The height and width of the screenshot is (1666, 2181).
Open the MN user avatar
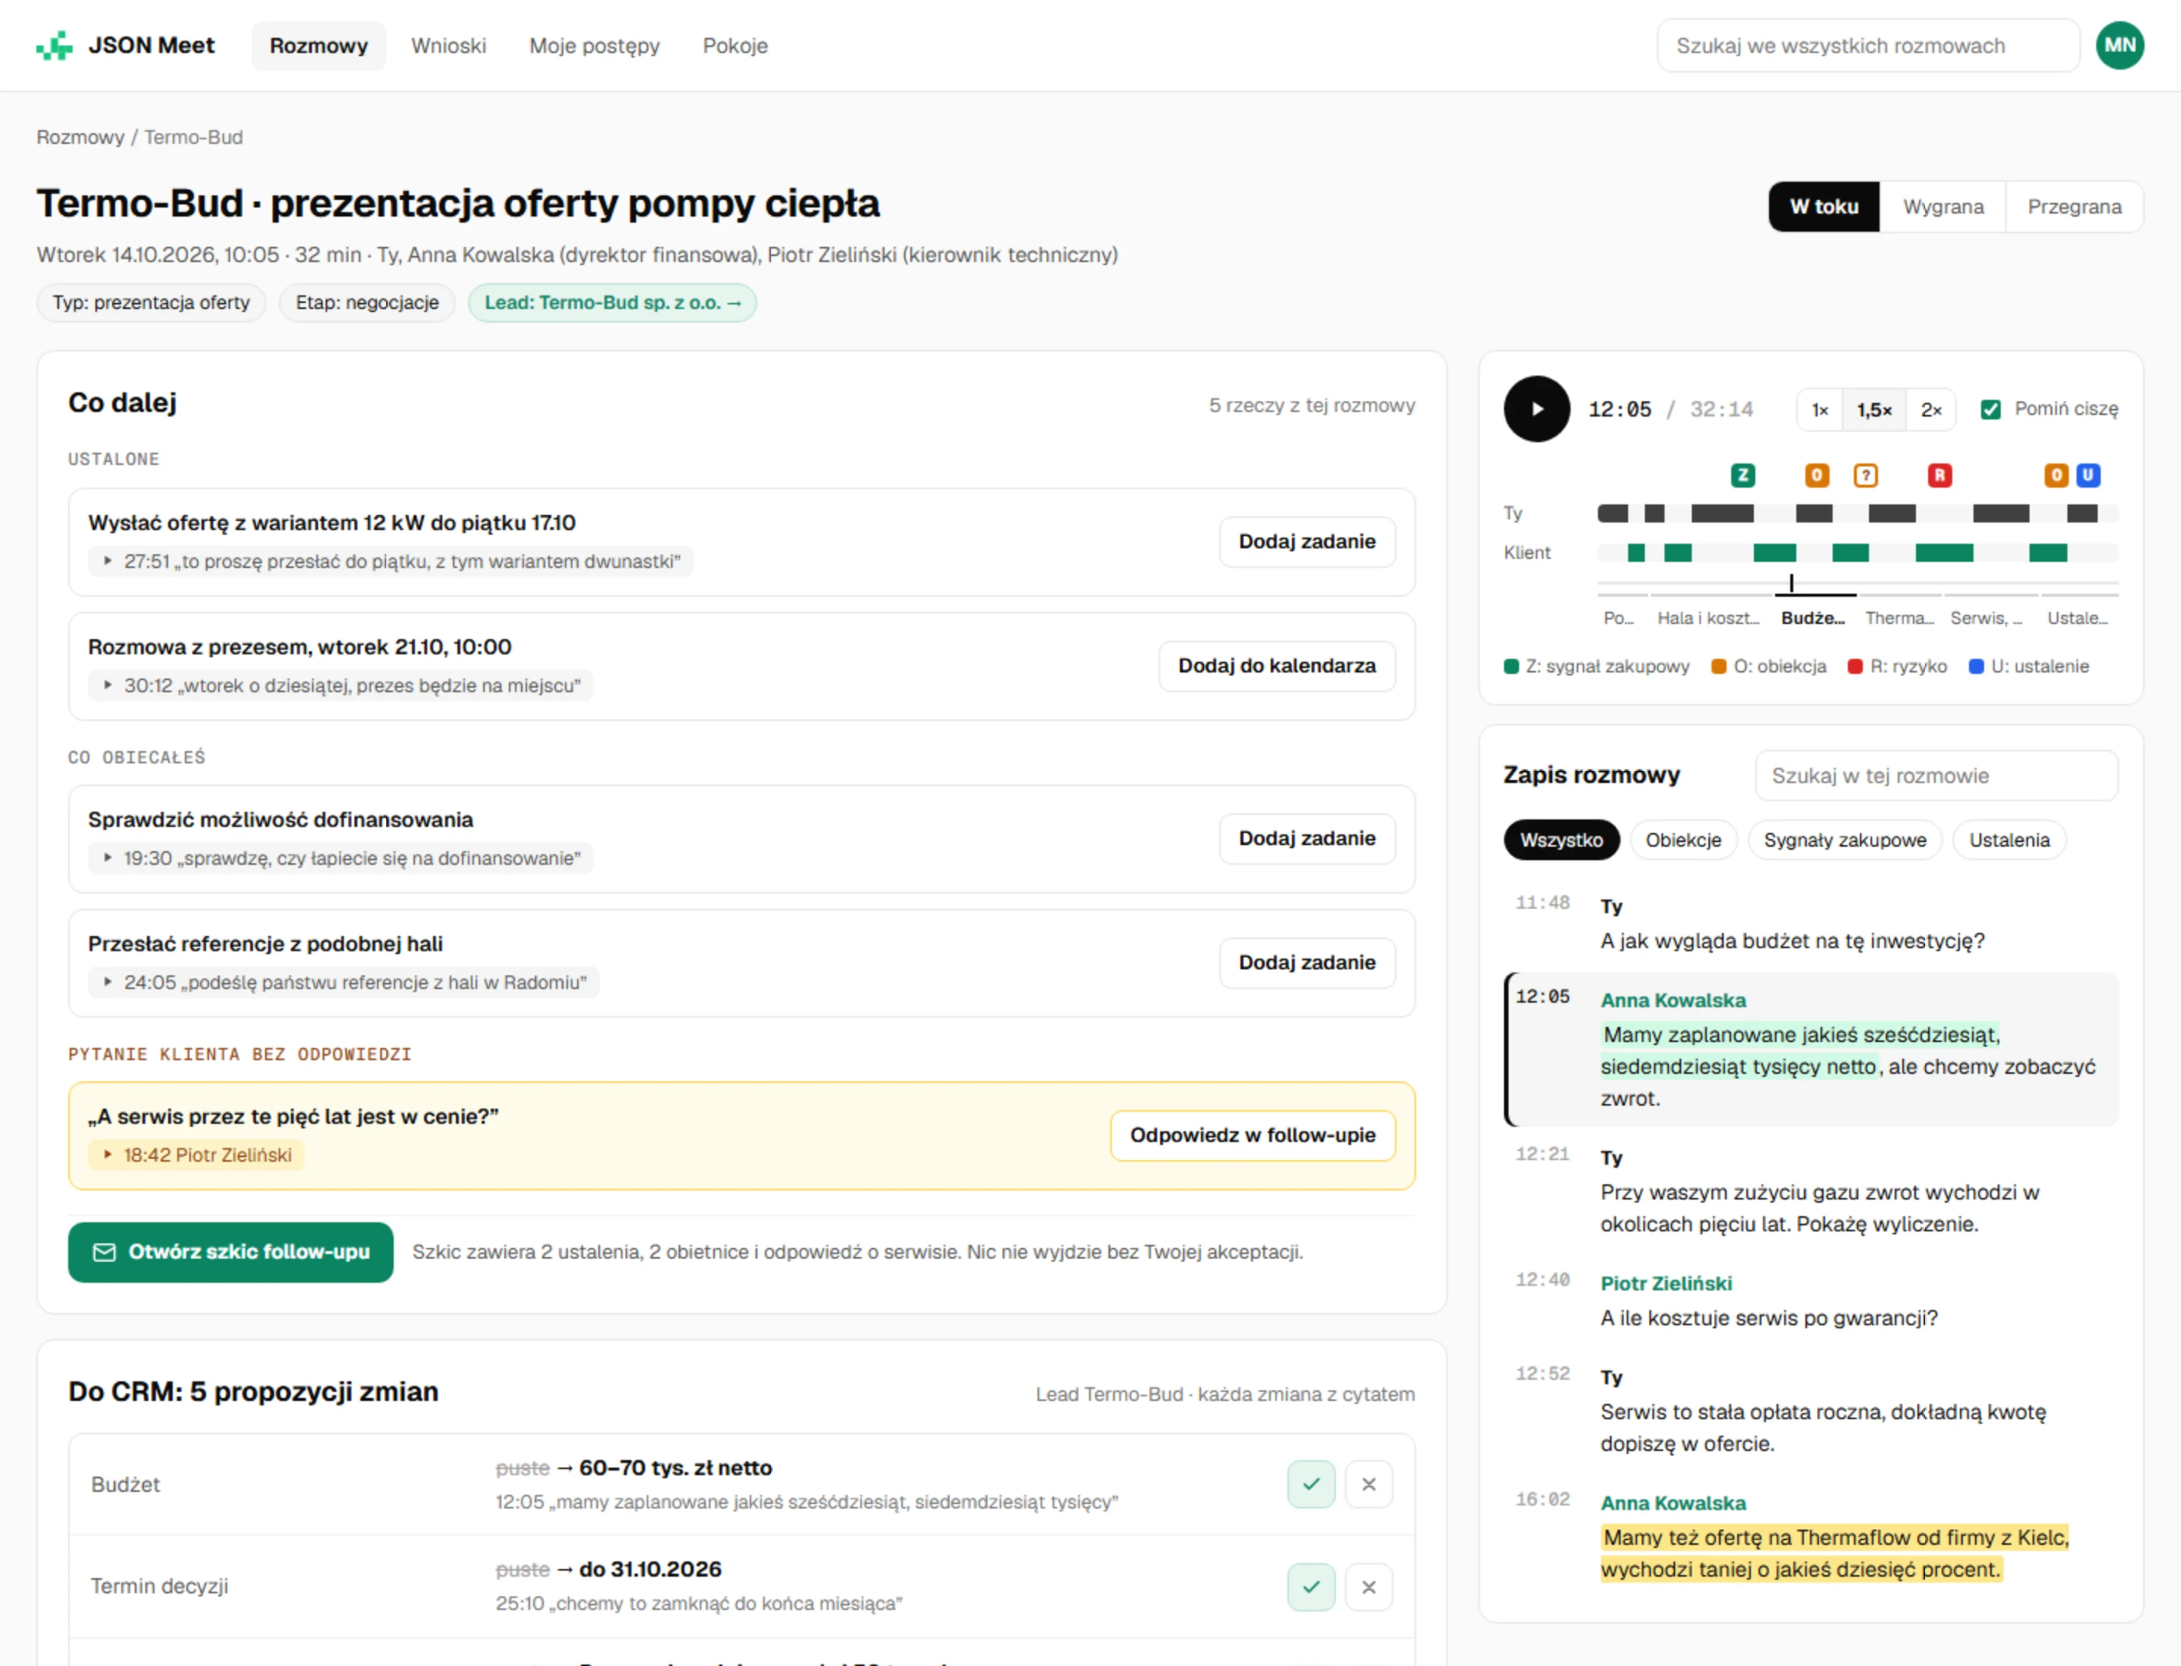2120,45
